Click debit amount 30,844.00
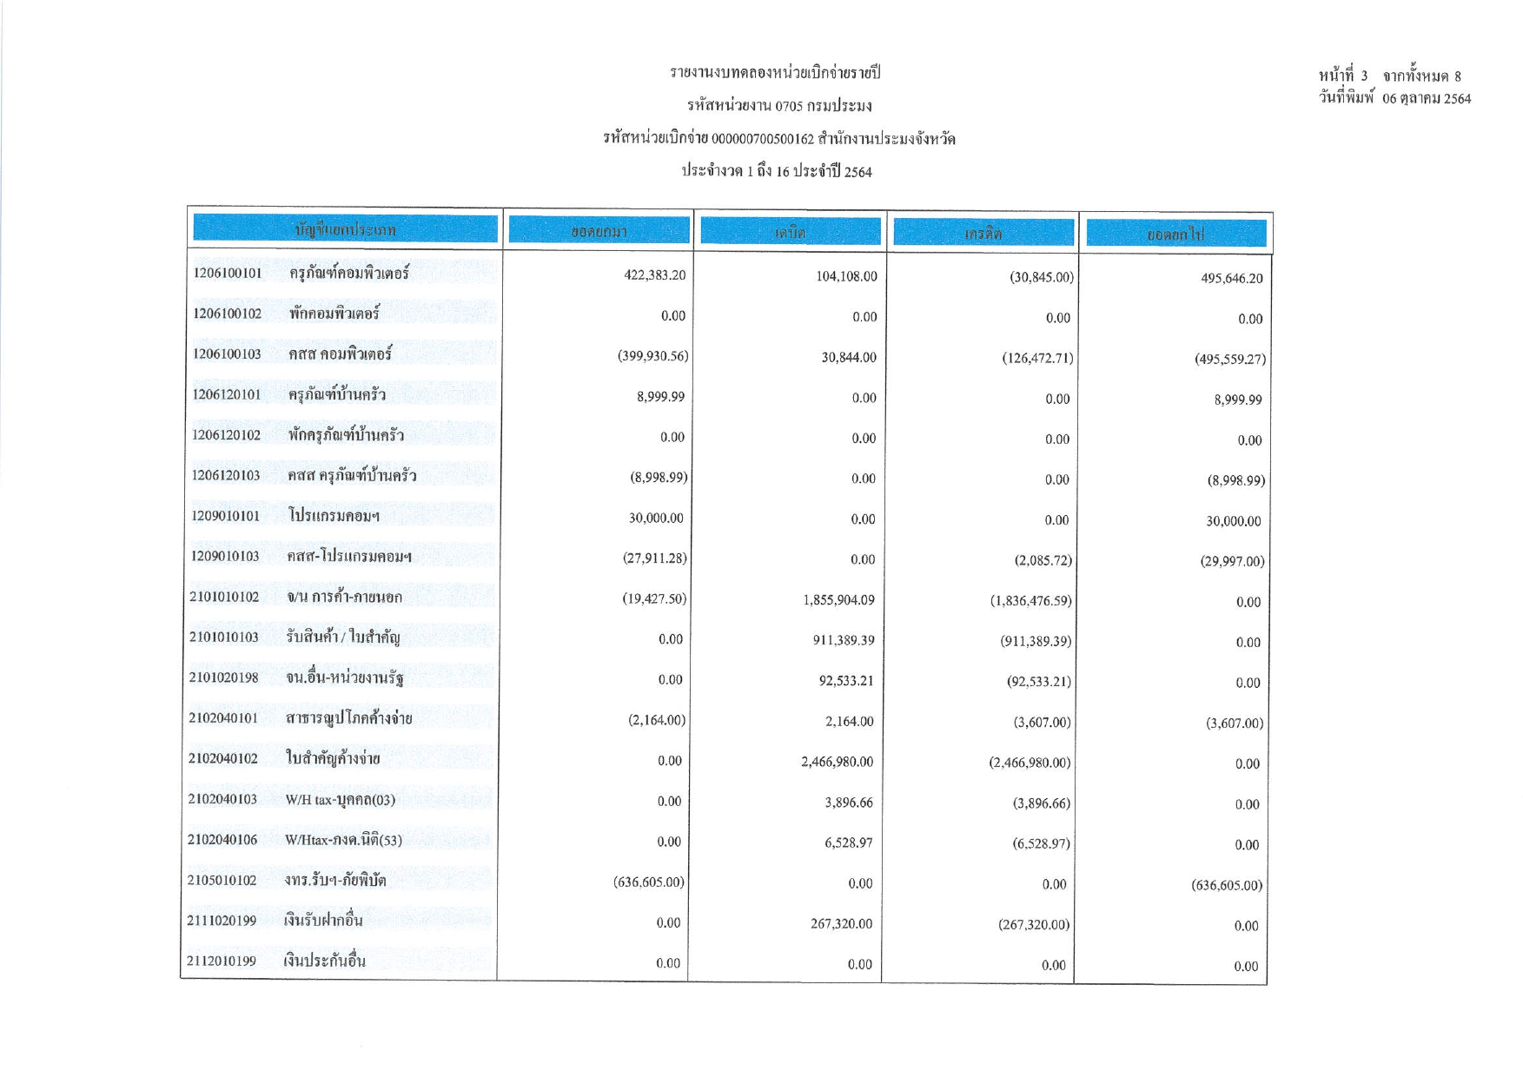Viewport: 1523px width, 1077px height. (849, 357)
